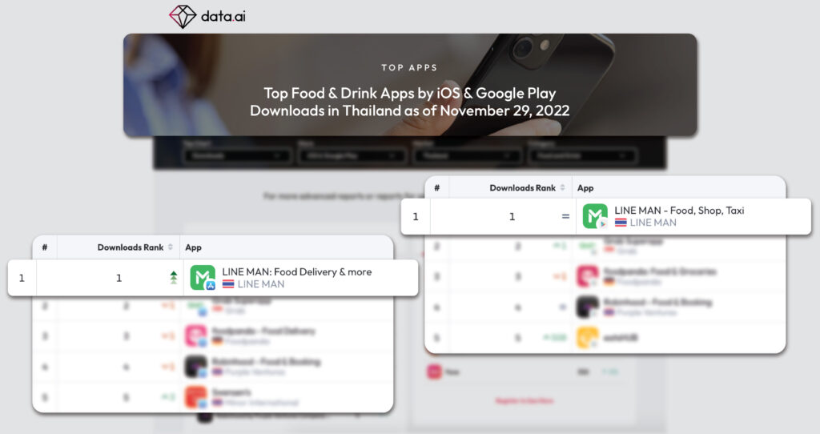The height and width of the screenshot is (434, 820).
Task: Click Thailand flag beside LINE MAN Google Play publisher
Action: point(621,223)
